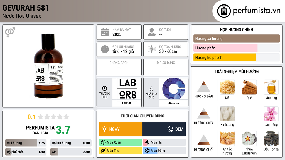Click the five-star rating stars
285x160 pixels.
[x=54, y=117]
